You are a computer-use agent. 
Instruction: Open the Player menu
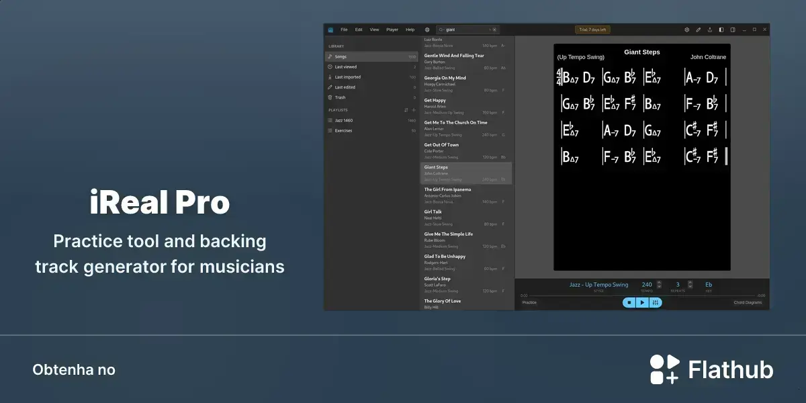(x=392, y=30)
